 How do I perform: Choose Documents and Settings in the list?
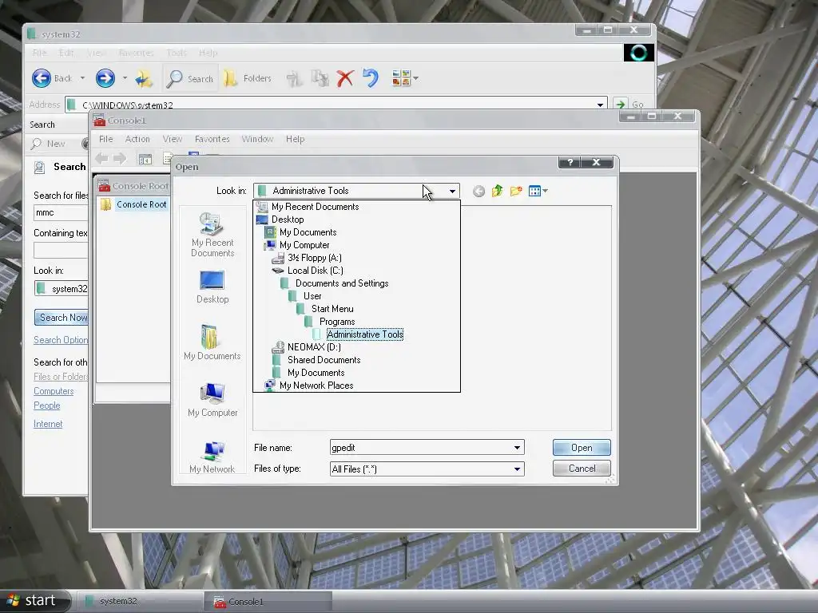pos(342,283)
